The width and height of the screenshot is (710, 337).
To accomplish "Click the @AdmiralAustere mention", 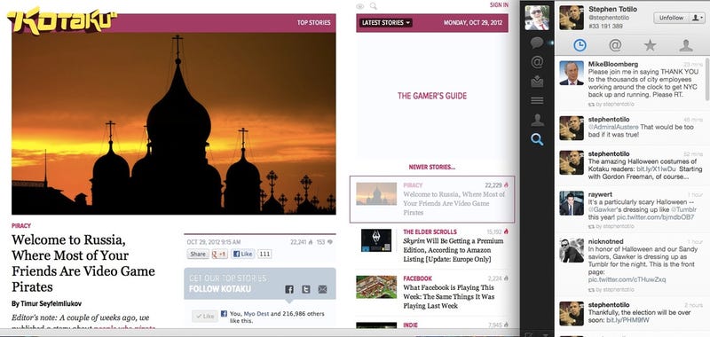I will pyautogui.click(x=613, y=127).
